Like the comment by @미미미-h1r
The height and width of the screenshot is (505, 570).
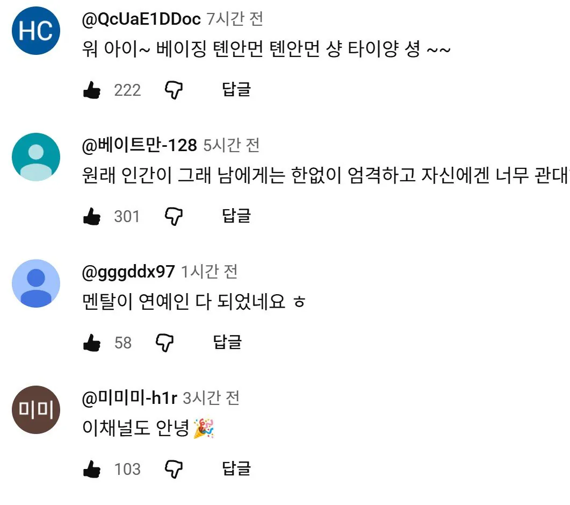pyautogui.click(x=92, y=468)
